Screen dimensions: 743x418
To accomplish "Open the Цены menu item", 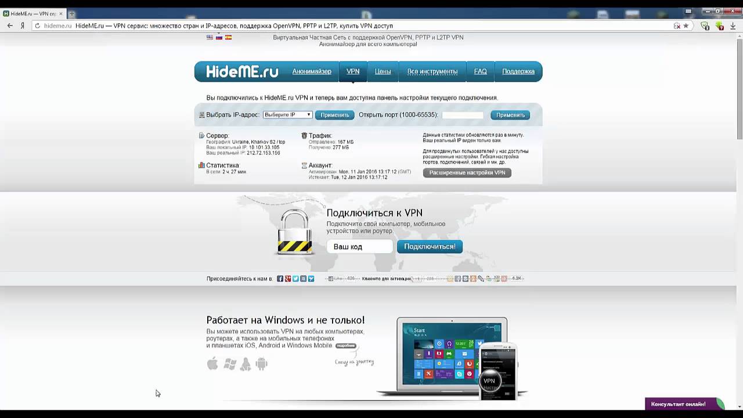I will coord(383,71).
